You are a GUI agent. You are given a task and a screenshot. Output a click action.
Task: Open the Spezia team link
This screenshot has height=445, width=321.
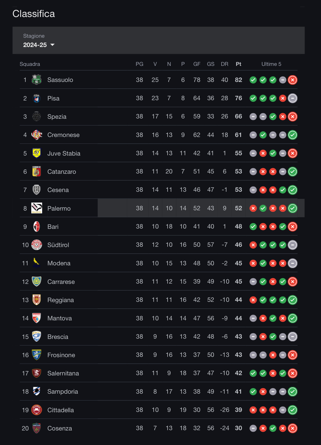[57, 117]
